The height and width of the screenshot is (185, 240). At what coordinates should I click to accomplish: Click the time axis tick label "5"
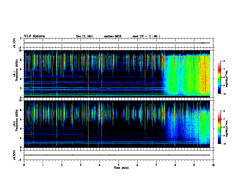pyautogui.click(x=118, y=165)
